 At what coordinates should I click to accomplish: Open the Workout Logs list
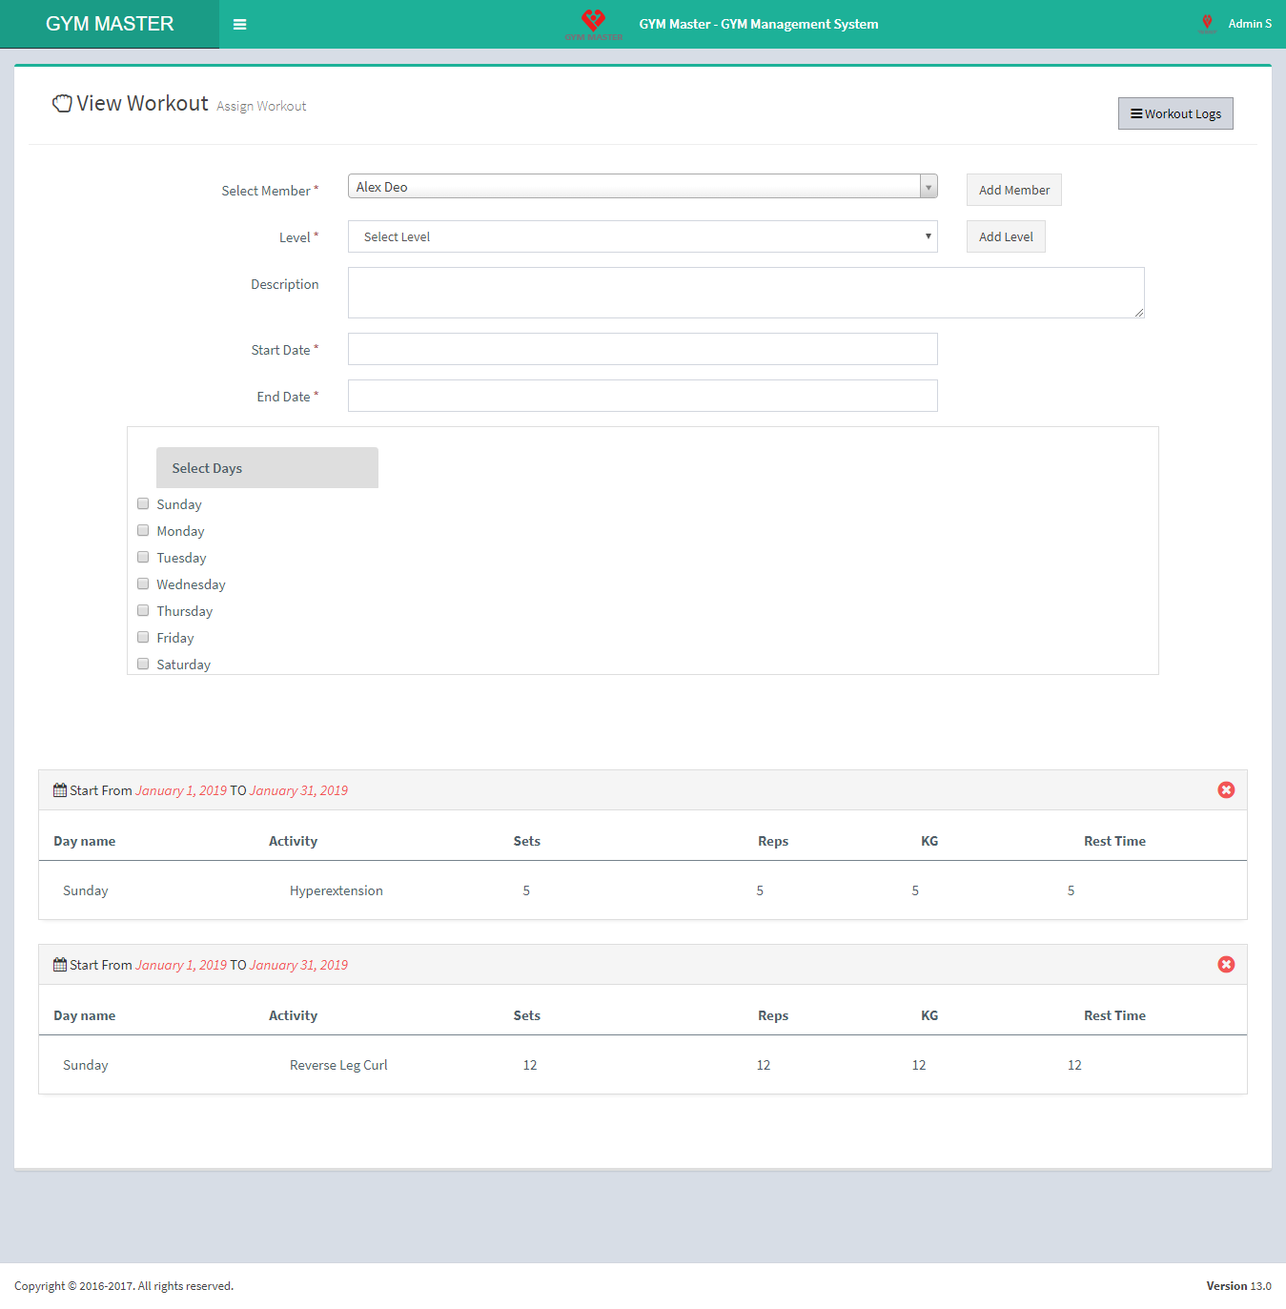click(1175, 113)
